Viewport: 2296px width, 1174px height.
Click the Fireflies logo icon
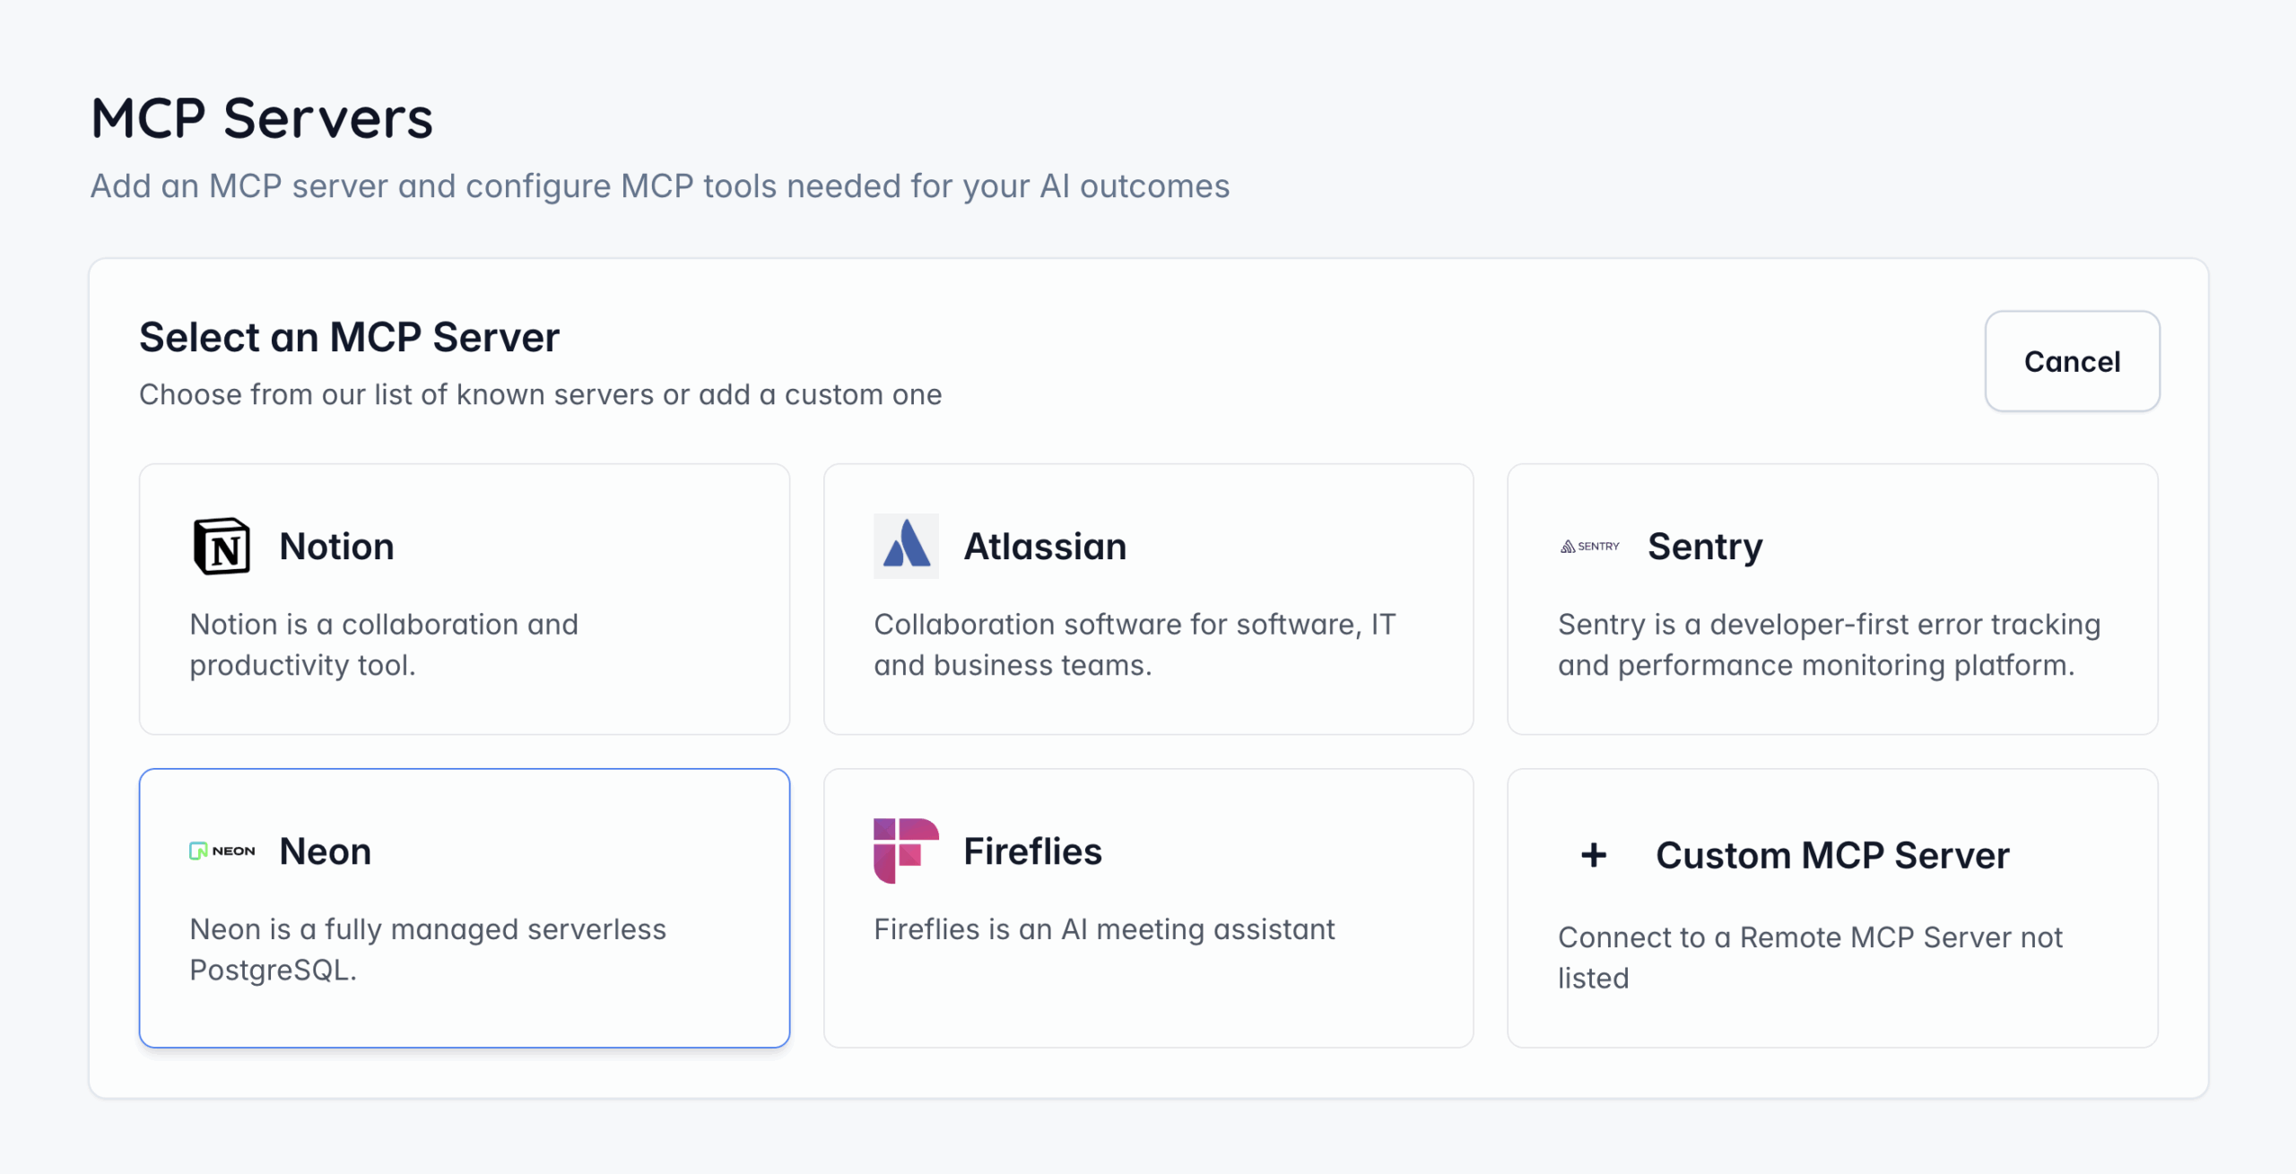tap(905, 850)
